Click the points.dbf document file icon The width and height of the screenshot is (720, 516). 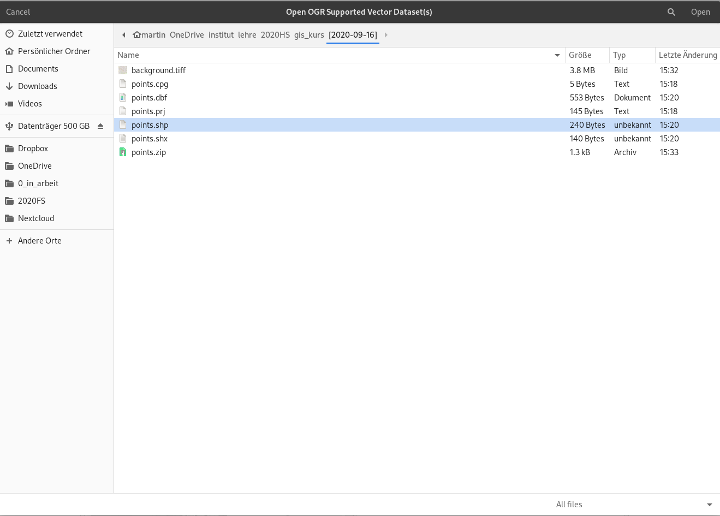click(x=123, y=98)
